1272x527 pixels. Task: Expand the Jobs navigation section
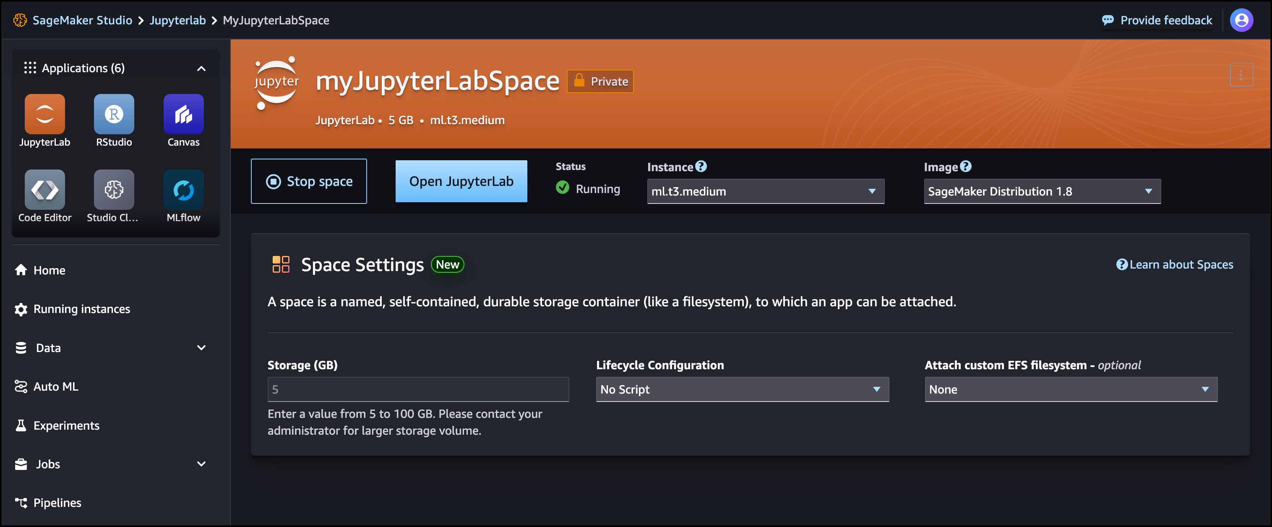(x=201, y=464)
